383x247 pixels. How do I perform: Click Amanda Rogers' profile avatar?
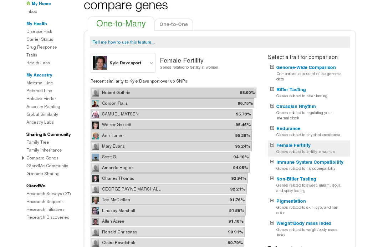pyautogui.click(x=96, y=168)
